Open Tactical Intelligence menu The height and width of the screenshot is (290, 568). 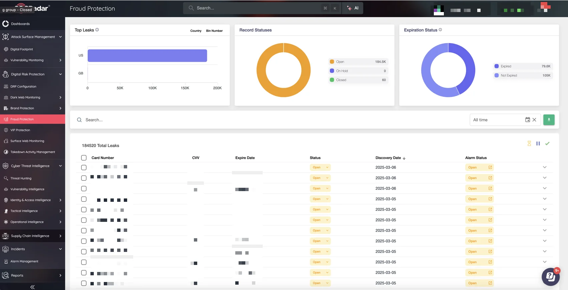click(x=32, y=211)
